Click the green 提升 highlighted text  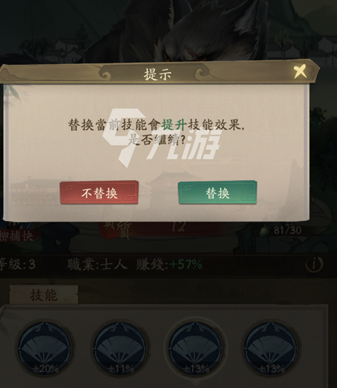174,125
